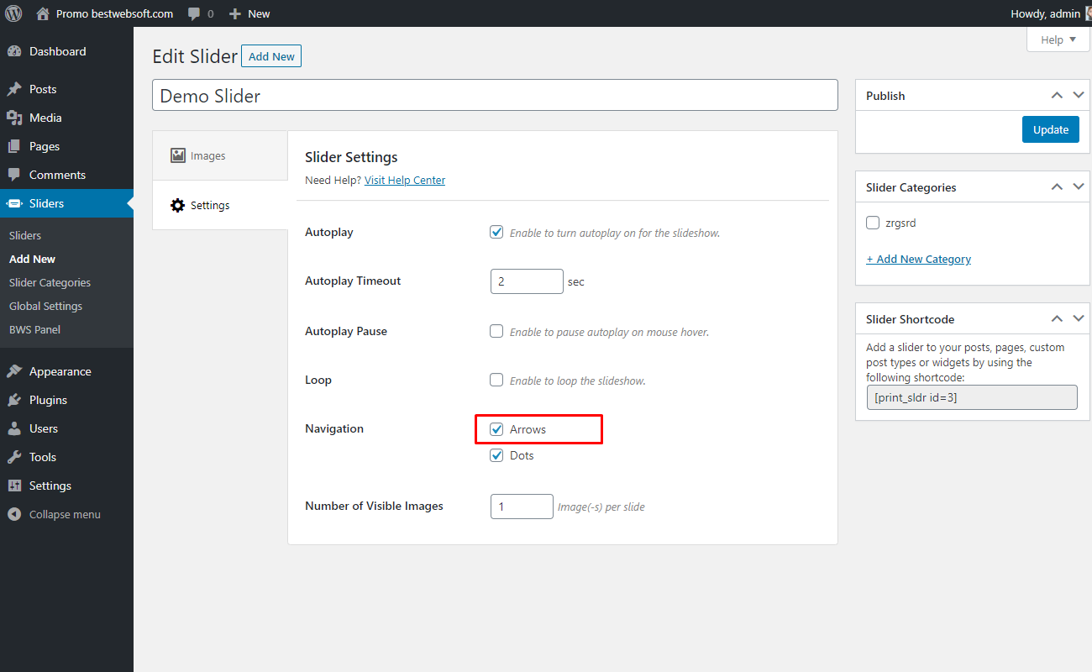This screenshot has height=672, width=1092.
Task: Disable the Autoplay checkbox
Action: (496, 232)
